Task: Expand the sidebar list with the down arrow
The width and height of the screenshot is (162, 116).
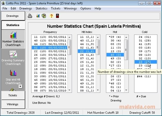Action: coord(20,86)
